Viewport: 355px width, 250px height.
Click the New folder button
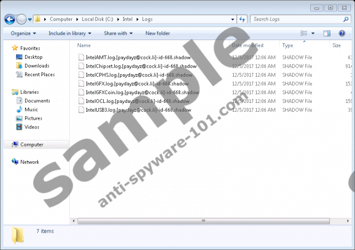click(157, 33)
